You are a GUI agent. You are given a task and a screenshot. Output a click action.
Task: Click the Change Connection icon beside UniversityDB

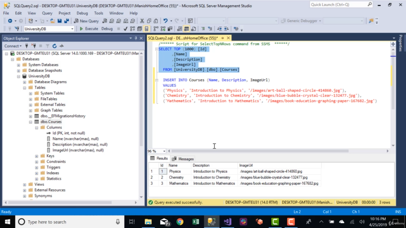coord(17,29)
